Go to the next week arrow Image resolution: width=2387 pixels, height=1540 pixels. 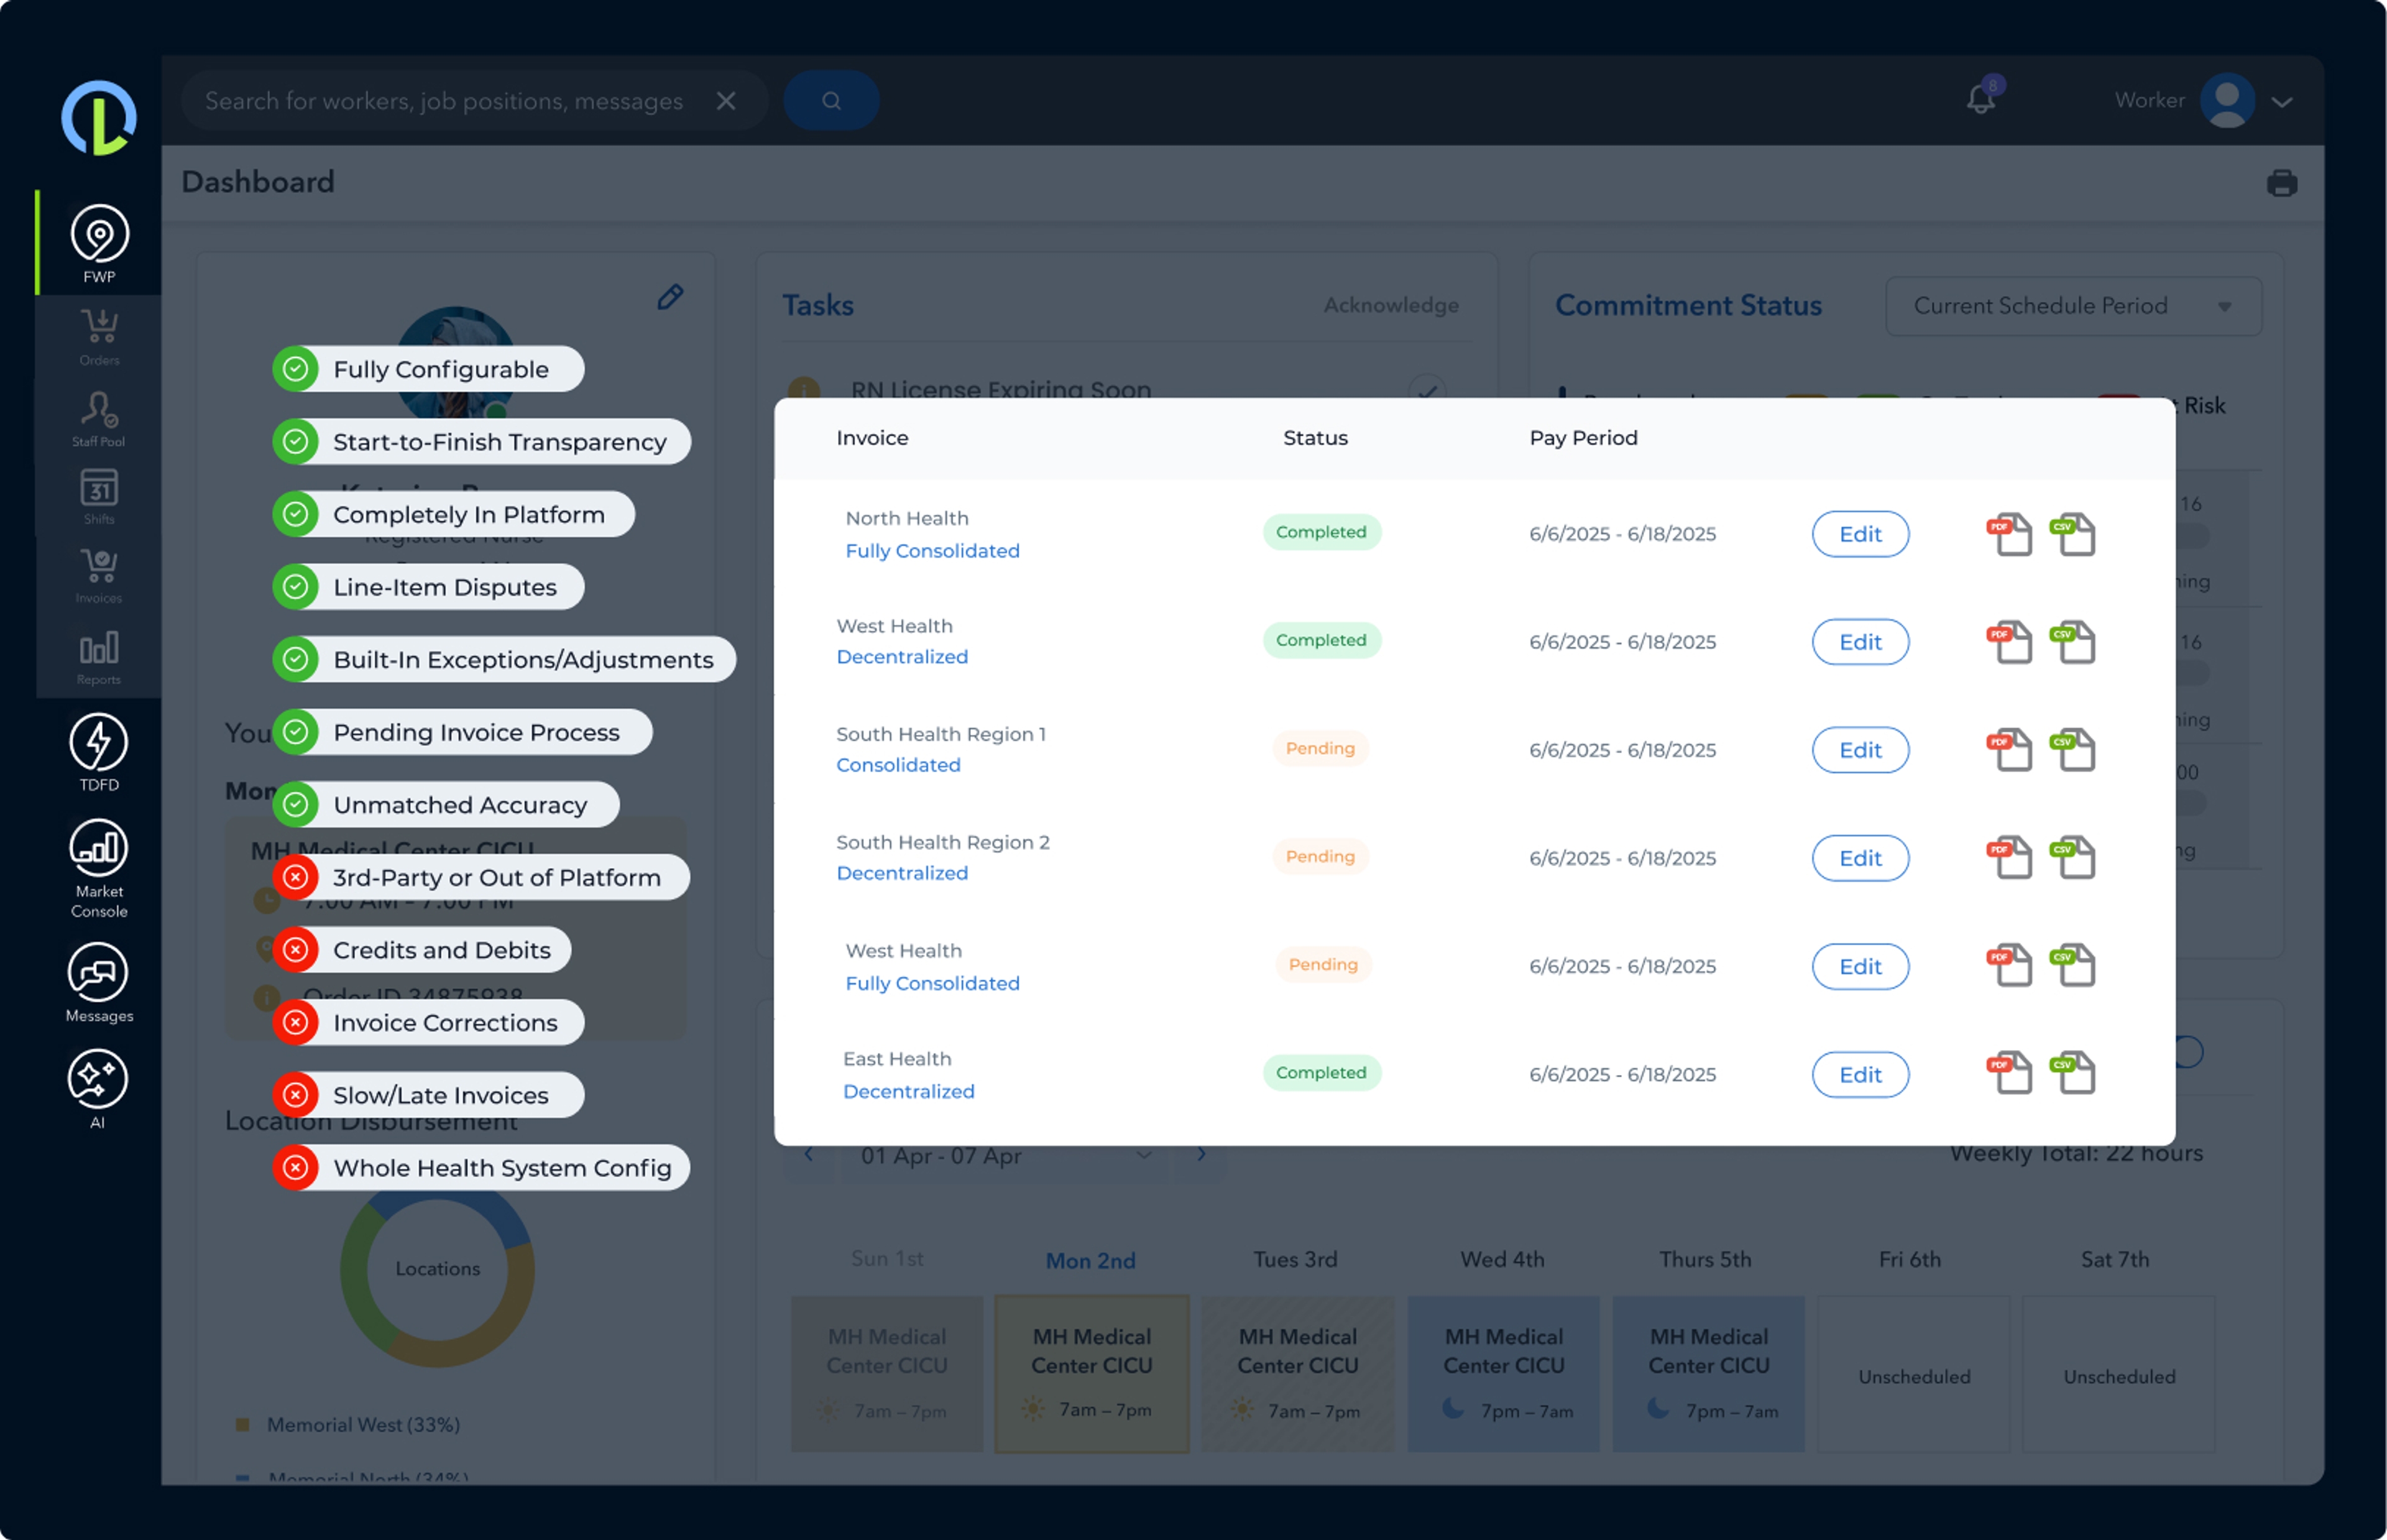(1202, 1154)
